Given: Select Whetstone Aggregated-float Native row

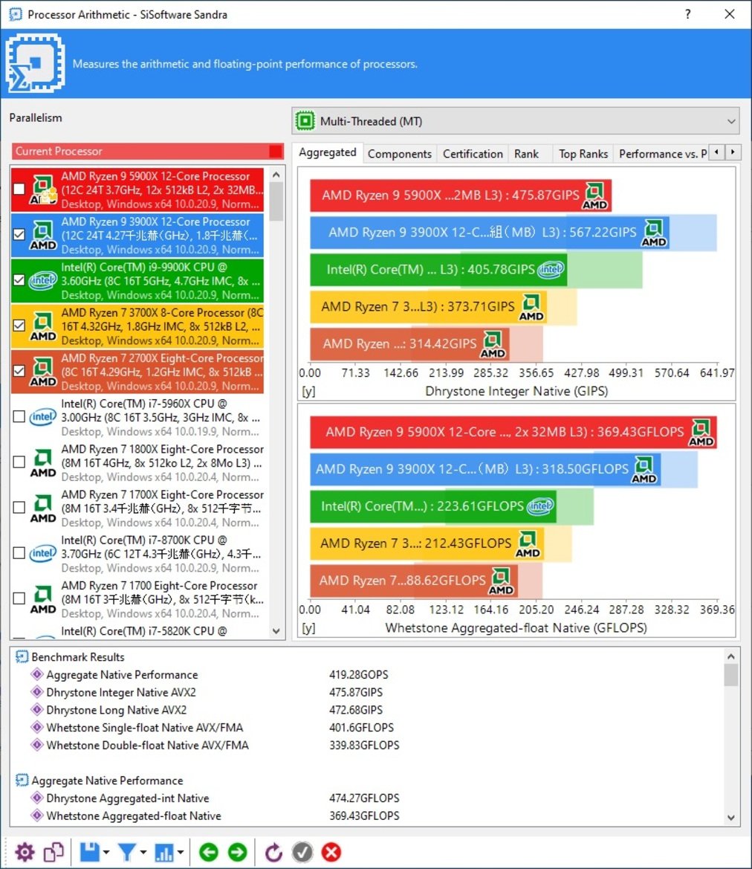Looking at the screenshot, I should 215,815.
